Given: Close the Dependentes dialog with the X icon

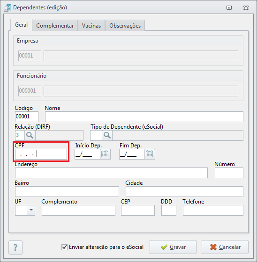Looking at the screenshot, I should tap(246, 7).
